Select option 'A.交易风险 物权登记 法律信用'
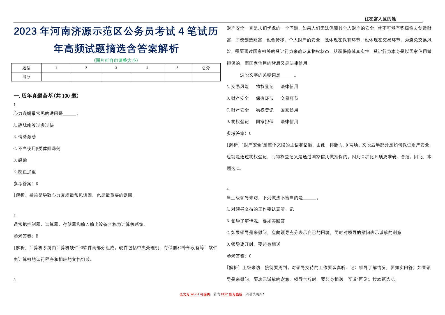Screen dimensions: 445x315 point(262,86)
